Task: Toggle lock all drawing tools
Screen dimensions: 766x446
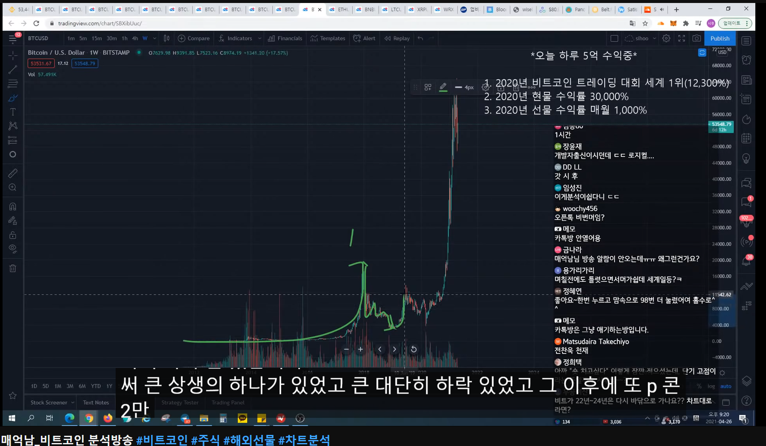Action: click(x=13, y=235)
